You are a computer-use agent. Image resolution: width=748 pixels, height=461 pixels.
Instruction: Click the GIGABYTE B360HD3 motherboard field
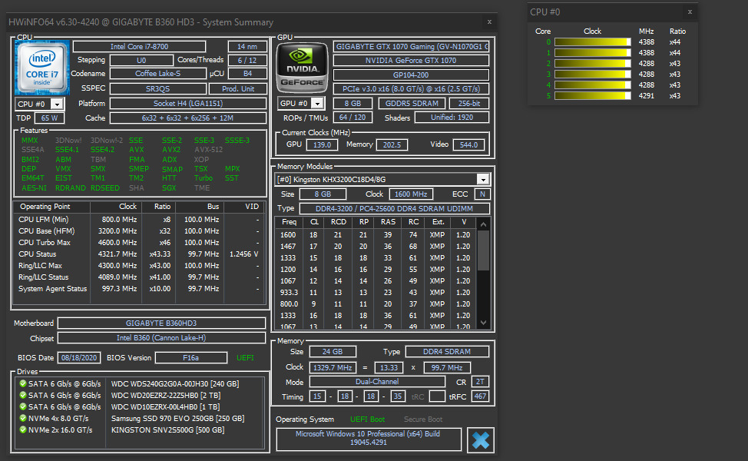[x=161, y=323]
